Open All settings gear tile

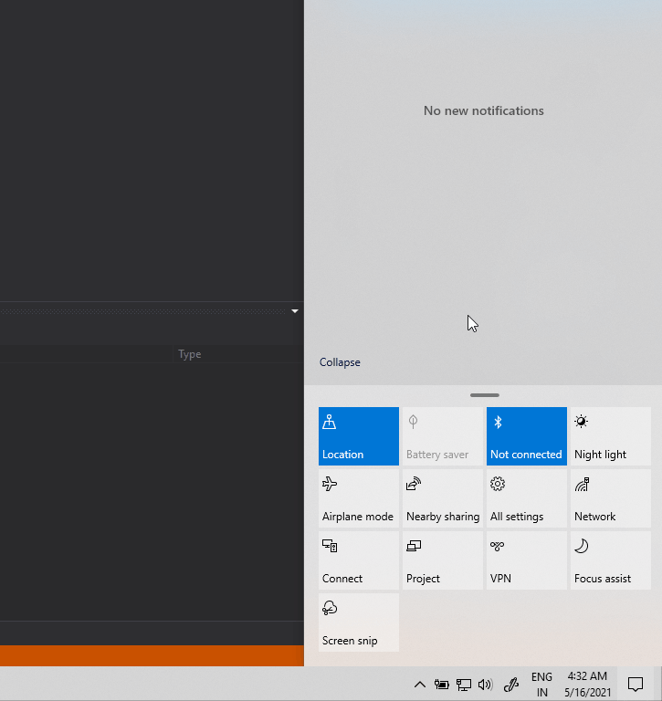[x=526, y=498]
